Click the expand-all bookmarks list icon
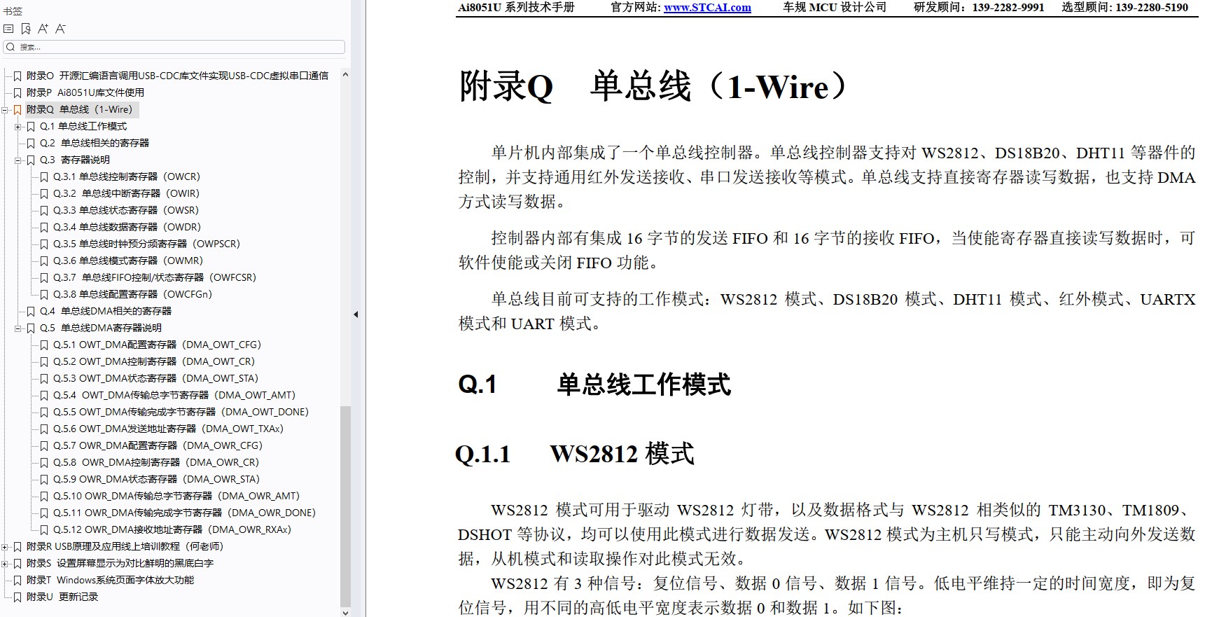 8,29
